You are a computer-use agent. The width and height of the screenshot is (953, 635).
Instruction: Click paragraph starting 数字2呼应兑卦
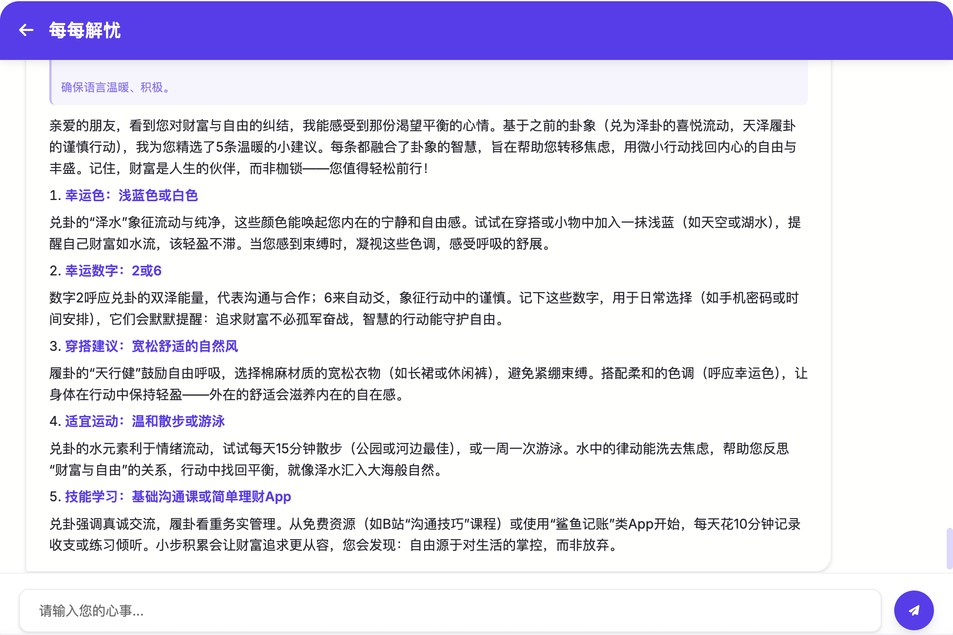(424, 309)
